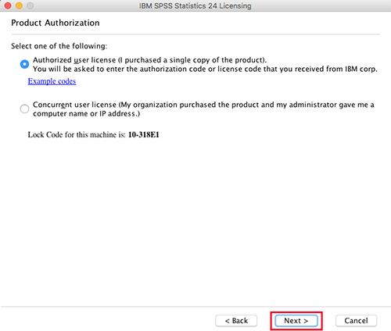The image size is (391, 331).
Task: Select the Authorized user license radio button
Action: [24, 64]
